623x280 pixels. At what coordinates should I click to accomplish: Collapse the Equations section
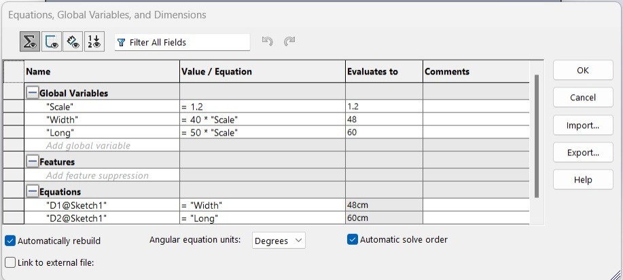[x=32, y=192]
